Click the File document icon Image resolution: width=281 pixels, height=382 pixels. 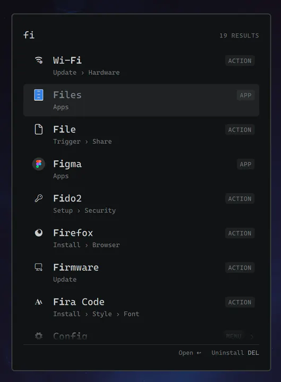pos(39,129)
